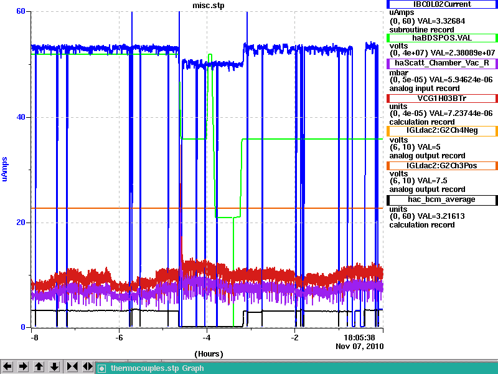Click the X-axis tick label -8
This screenshot has width=498, height=374.
[x=35, y=338]
